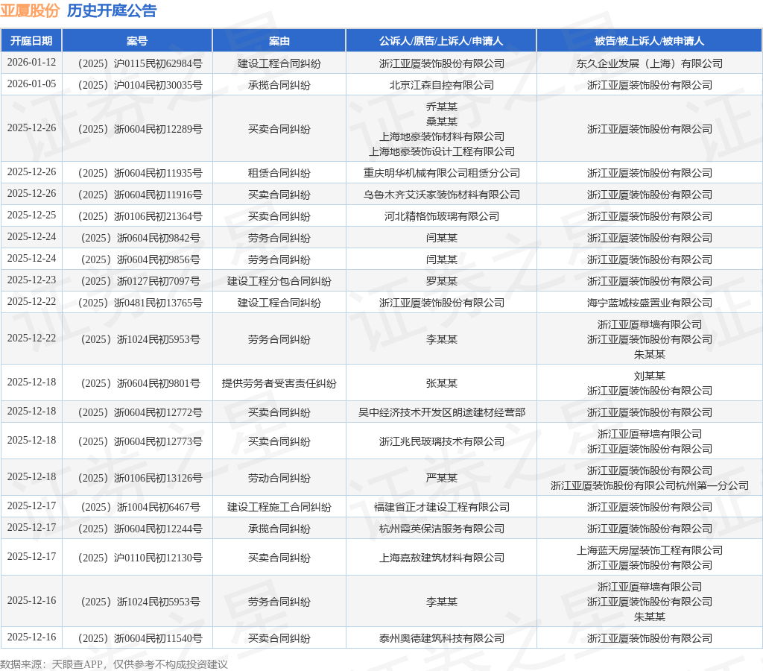Click the 案号 column header
Viewport: 763px width, 671px height.
coord(137,41)
